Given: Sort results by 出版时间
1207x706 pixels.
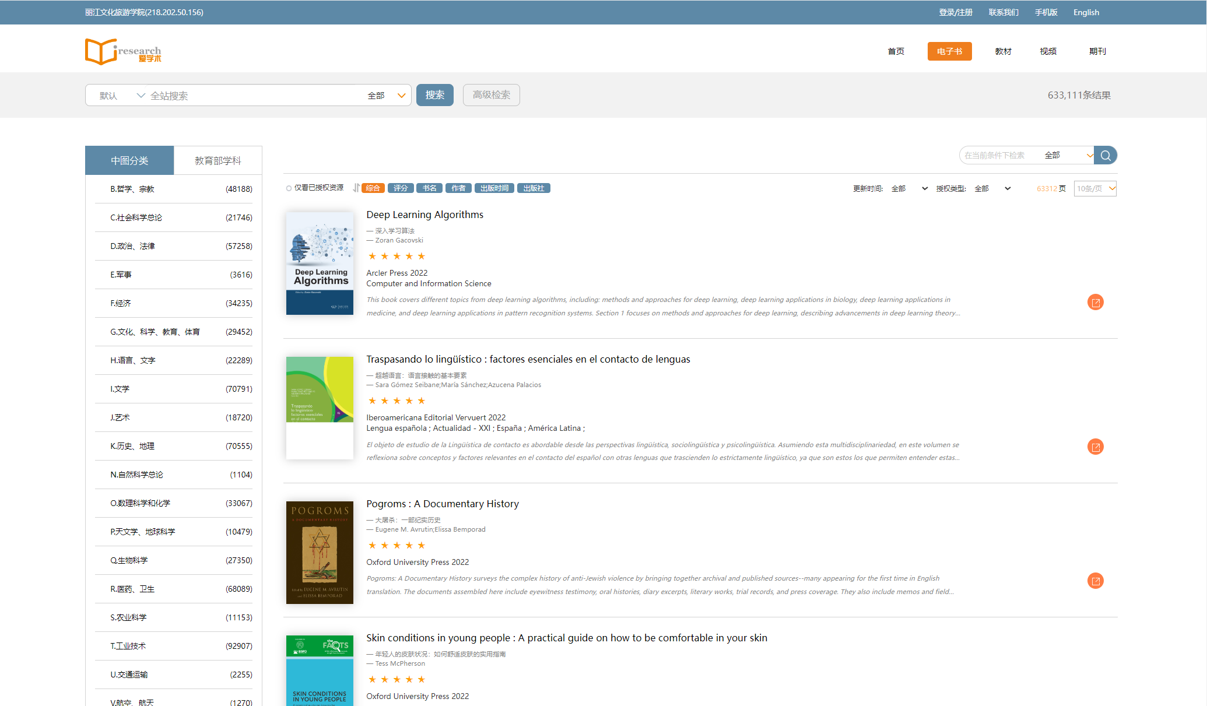Looking at the screenshot, I should coord(494,188).
